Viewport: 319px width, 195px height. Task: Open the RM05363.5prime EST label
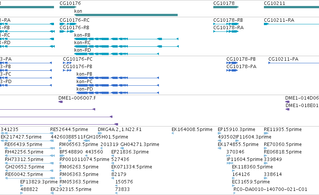[79, 182]
